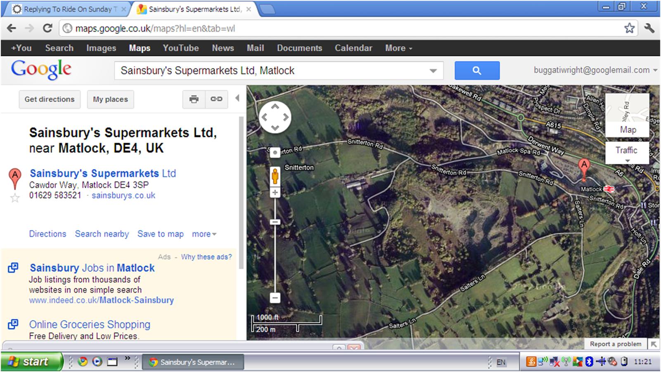Open the search suggestions dropdown arrow
The image size is (661, 372).
coord(433,71)
